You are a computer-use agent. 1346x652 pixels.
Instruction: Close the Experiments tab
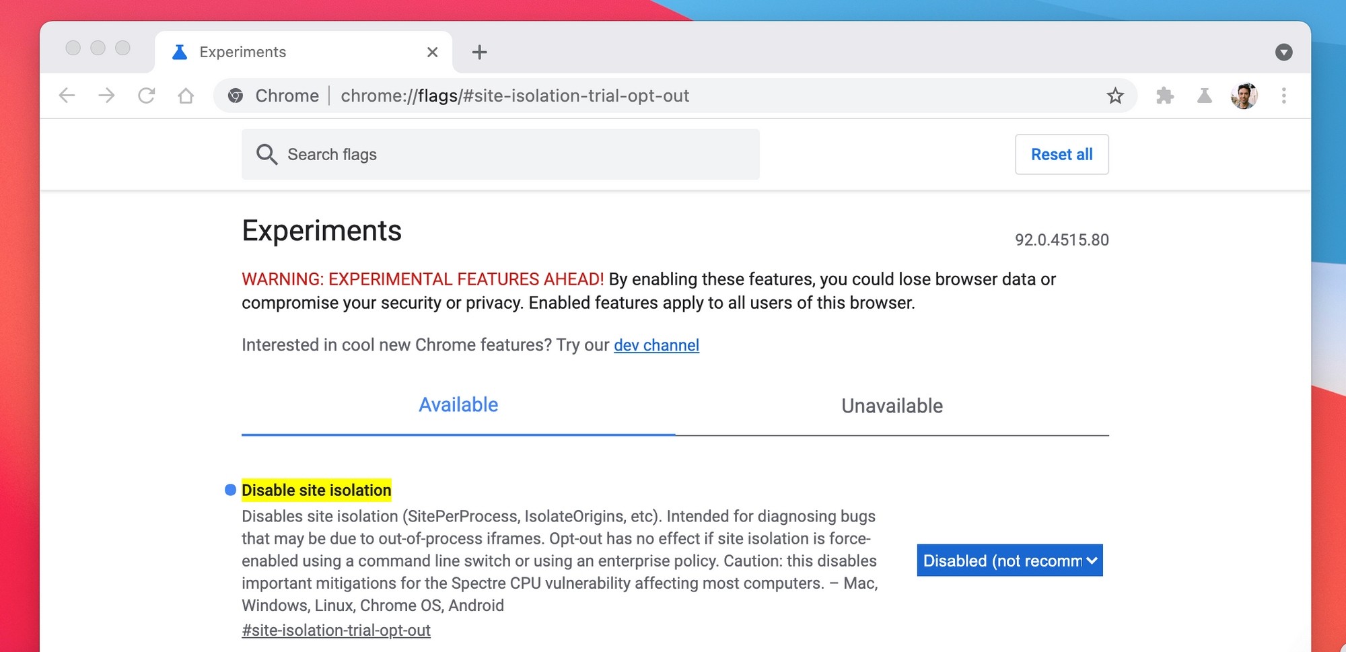(x=432, y=52)
